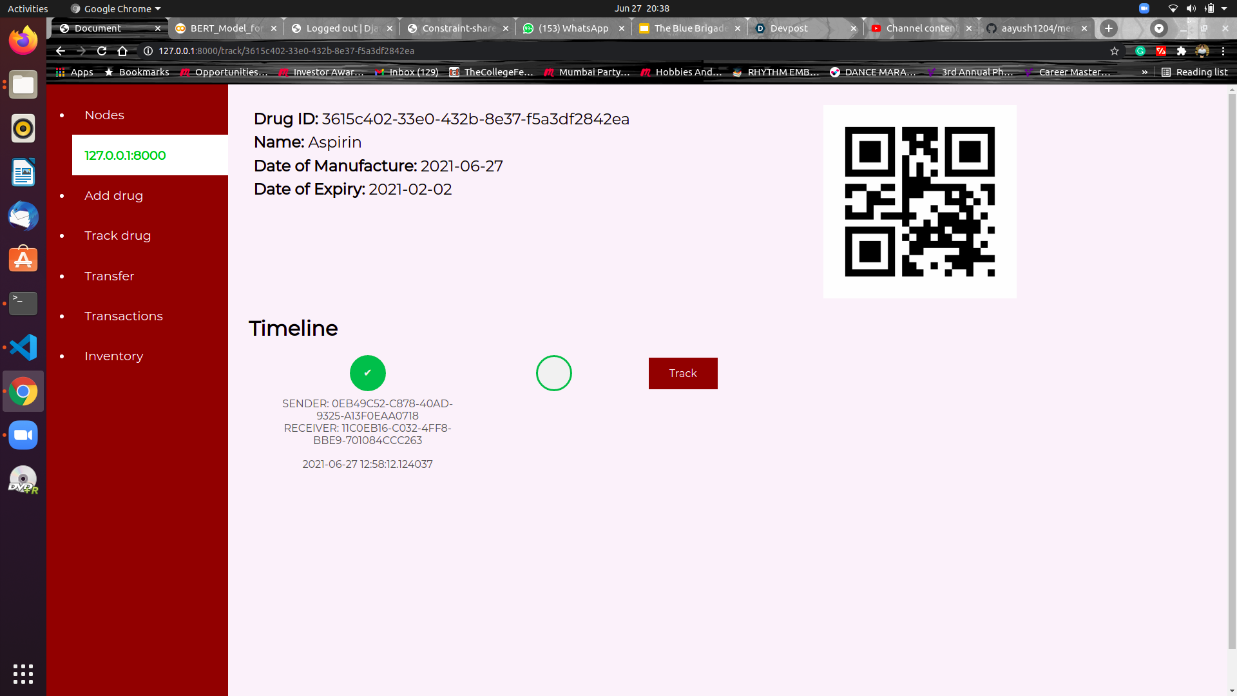The image size is (1237, 696).
Task: Click the completed green checkmark timeline node
Action: [367, 373]
